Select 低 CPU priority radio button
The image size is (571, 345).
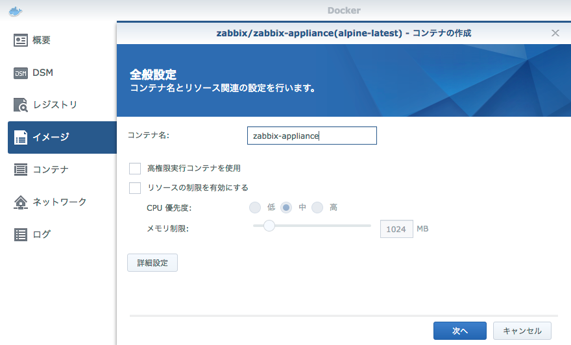pos(255,208)
